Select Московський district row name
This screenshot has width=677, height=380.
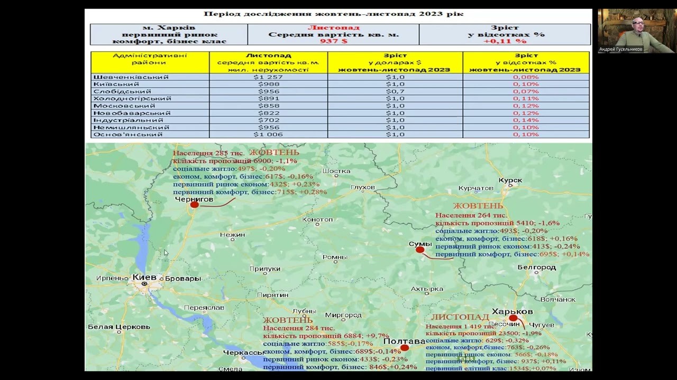click(x=124, y=106)
